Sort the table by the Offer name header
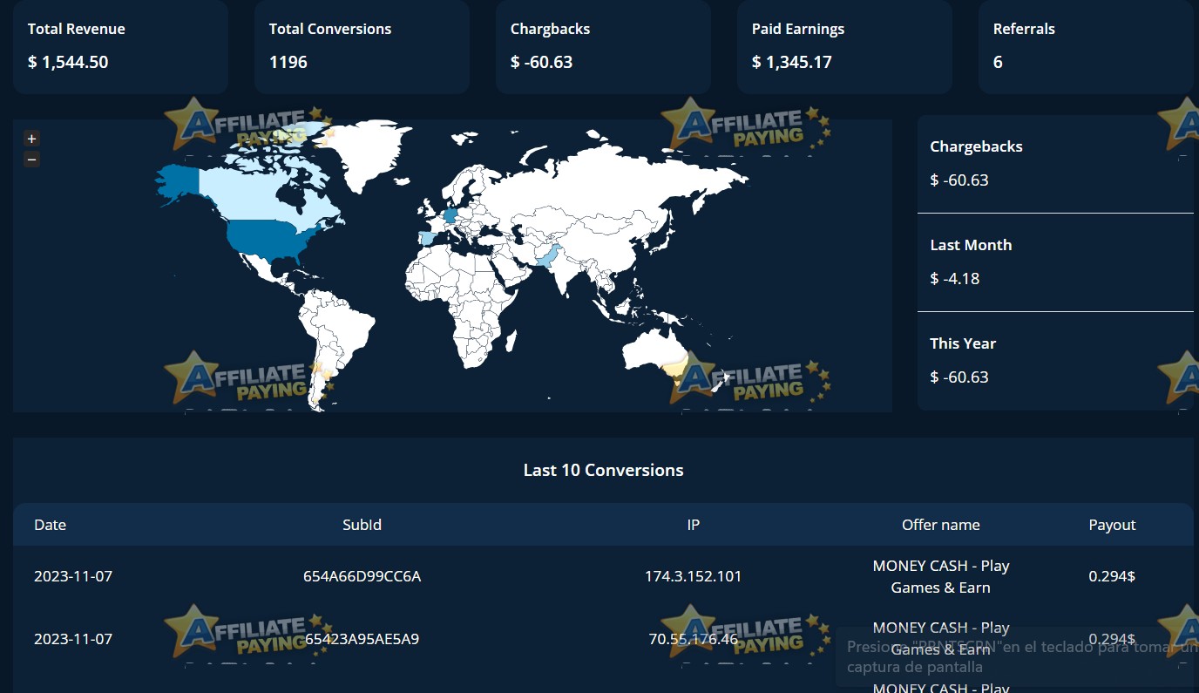 pos(940,525)
